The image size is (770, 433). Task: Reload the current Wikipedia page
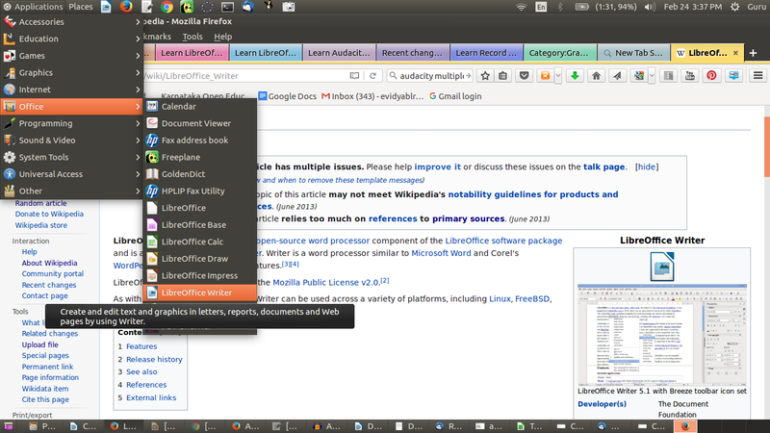[x=372, y=76]
